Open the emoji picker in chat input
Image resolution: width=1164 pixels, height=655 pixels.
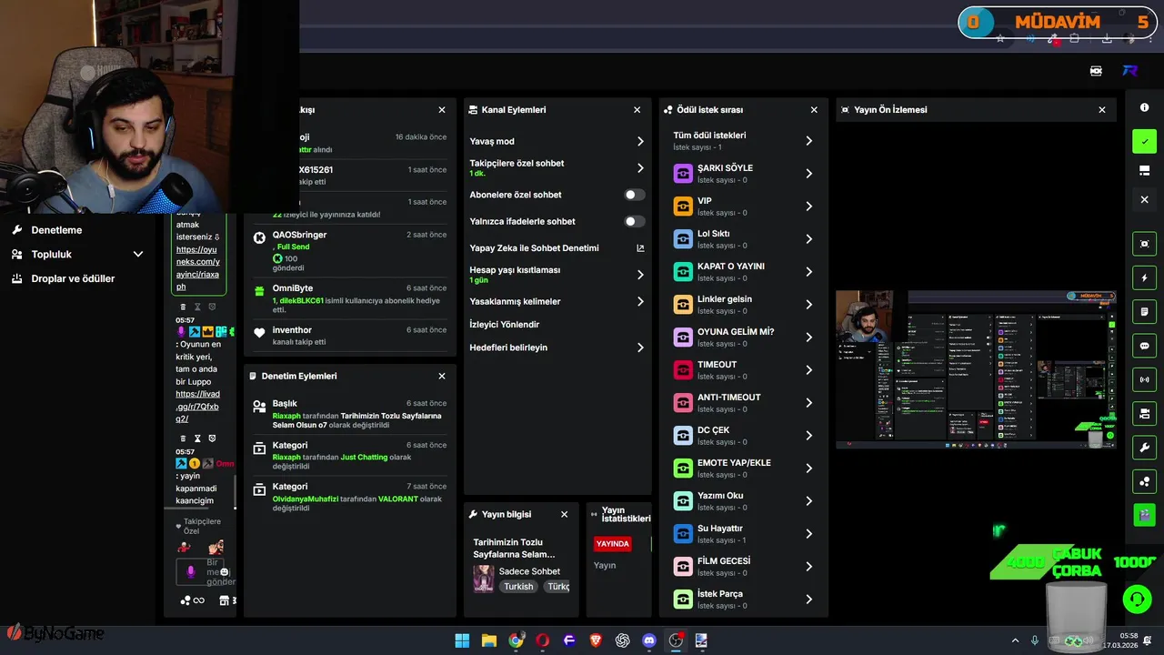click(225, 572)
